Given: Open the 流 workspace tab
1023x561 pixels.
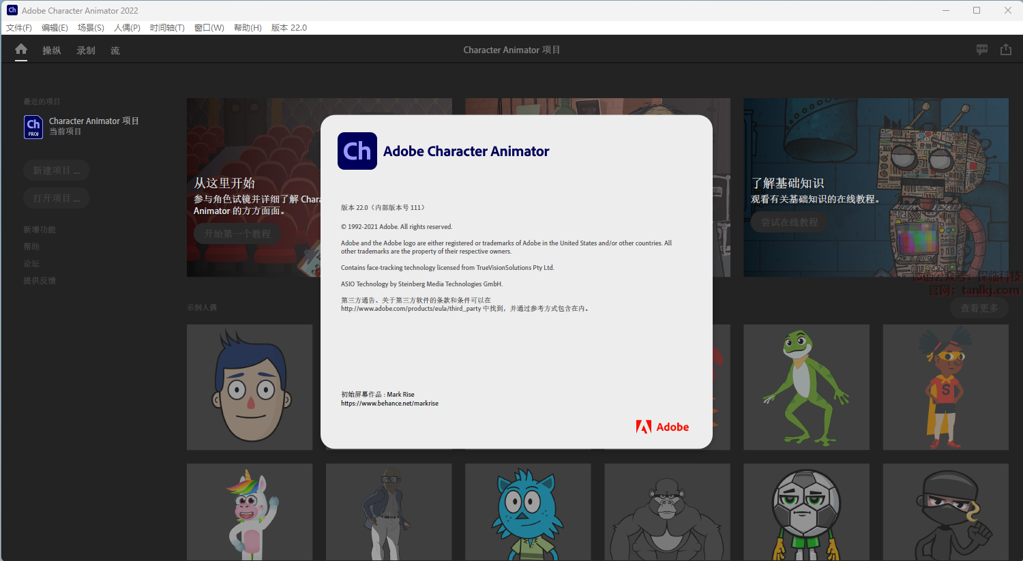Looking at the screenshot, I should point(115,50).
